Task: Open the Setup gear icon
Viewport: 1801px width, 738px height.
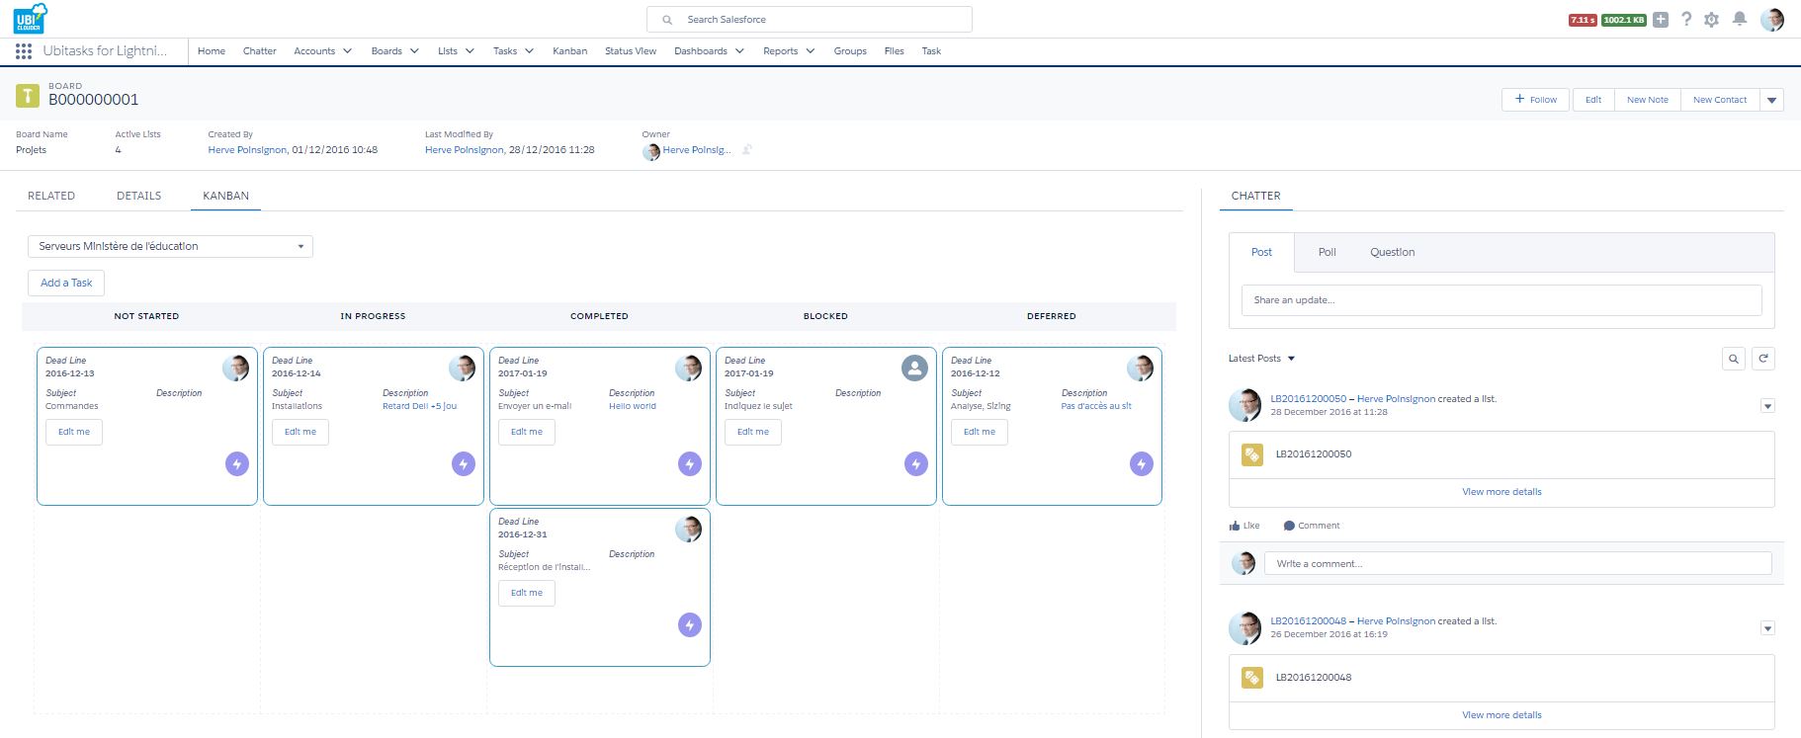Action: 1712,20
